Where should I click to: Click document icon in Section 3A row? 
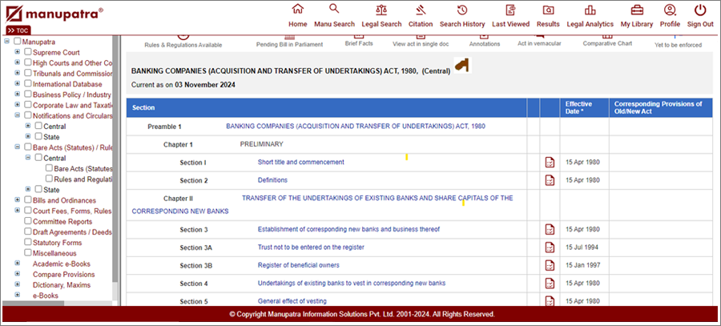550,248
